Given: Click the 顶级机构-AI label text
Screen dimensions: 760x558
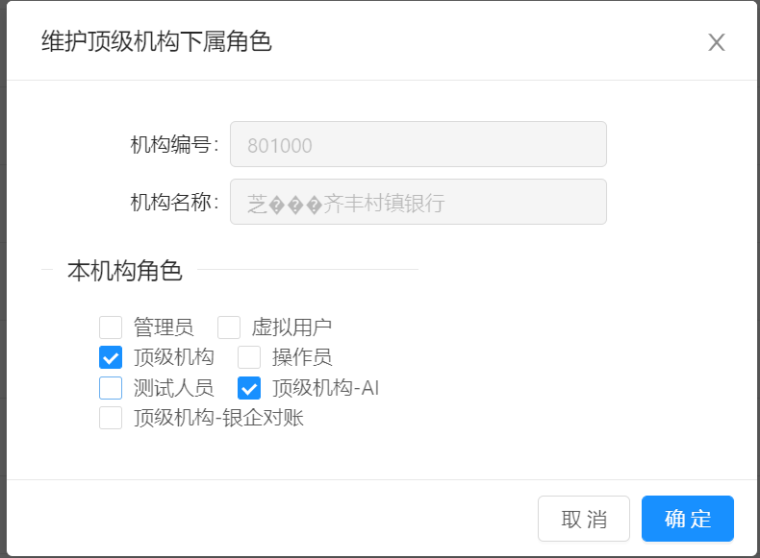Looking at the screenshot, I should 325,388.
